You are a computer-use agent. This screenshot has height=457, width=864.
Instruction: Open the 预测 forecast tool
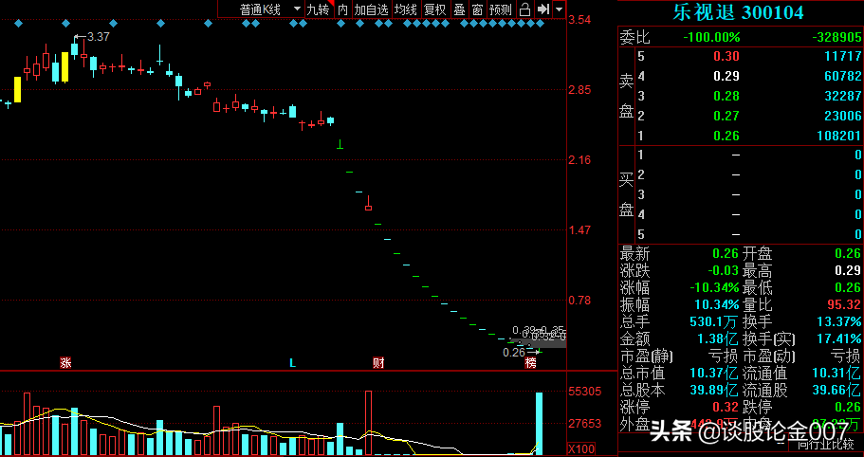click(500, 9)
